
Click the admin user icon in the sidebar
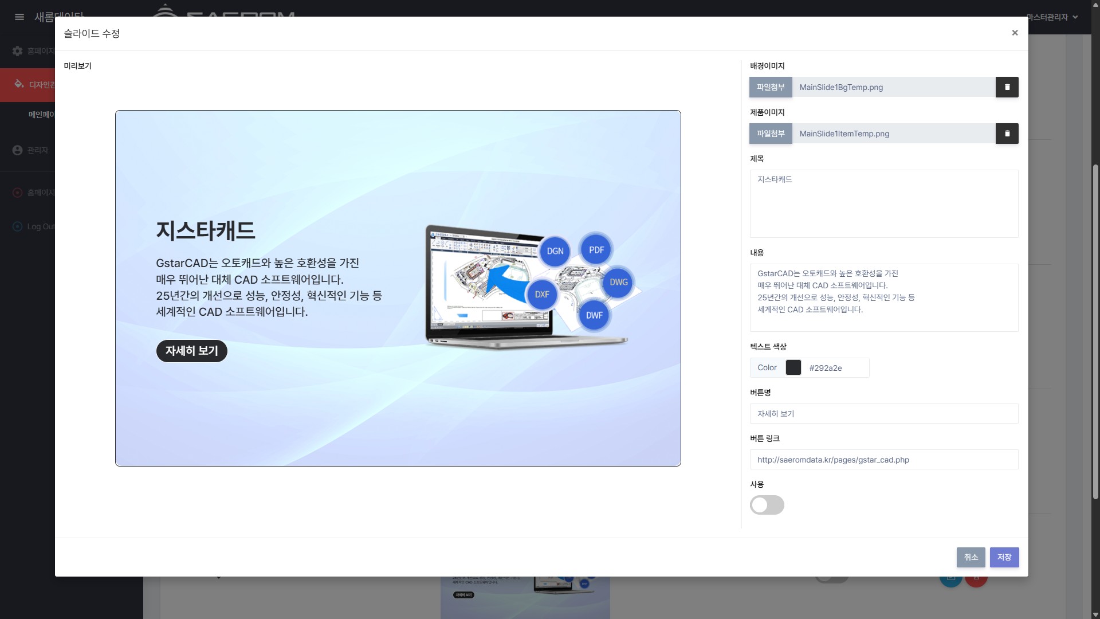17,150
